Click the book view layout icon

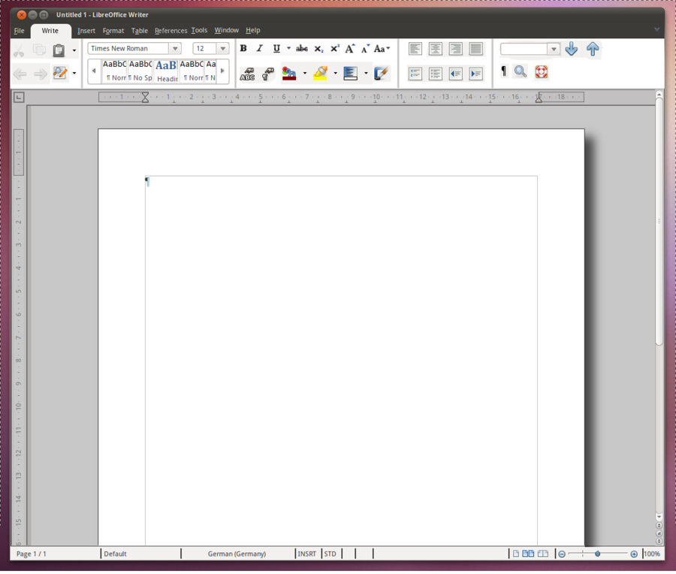click(543, 554)
